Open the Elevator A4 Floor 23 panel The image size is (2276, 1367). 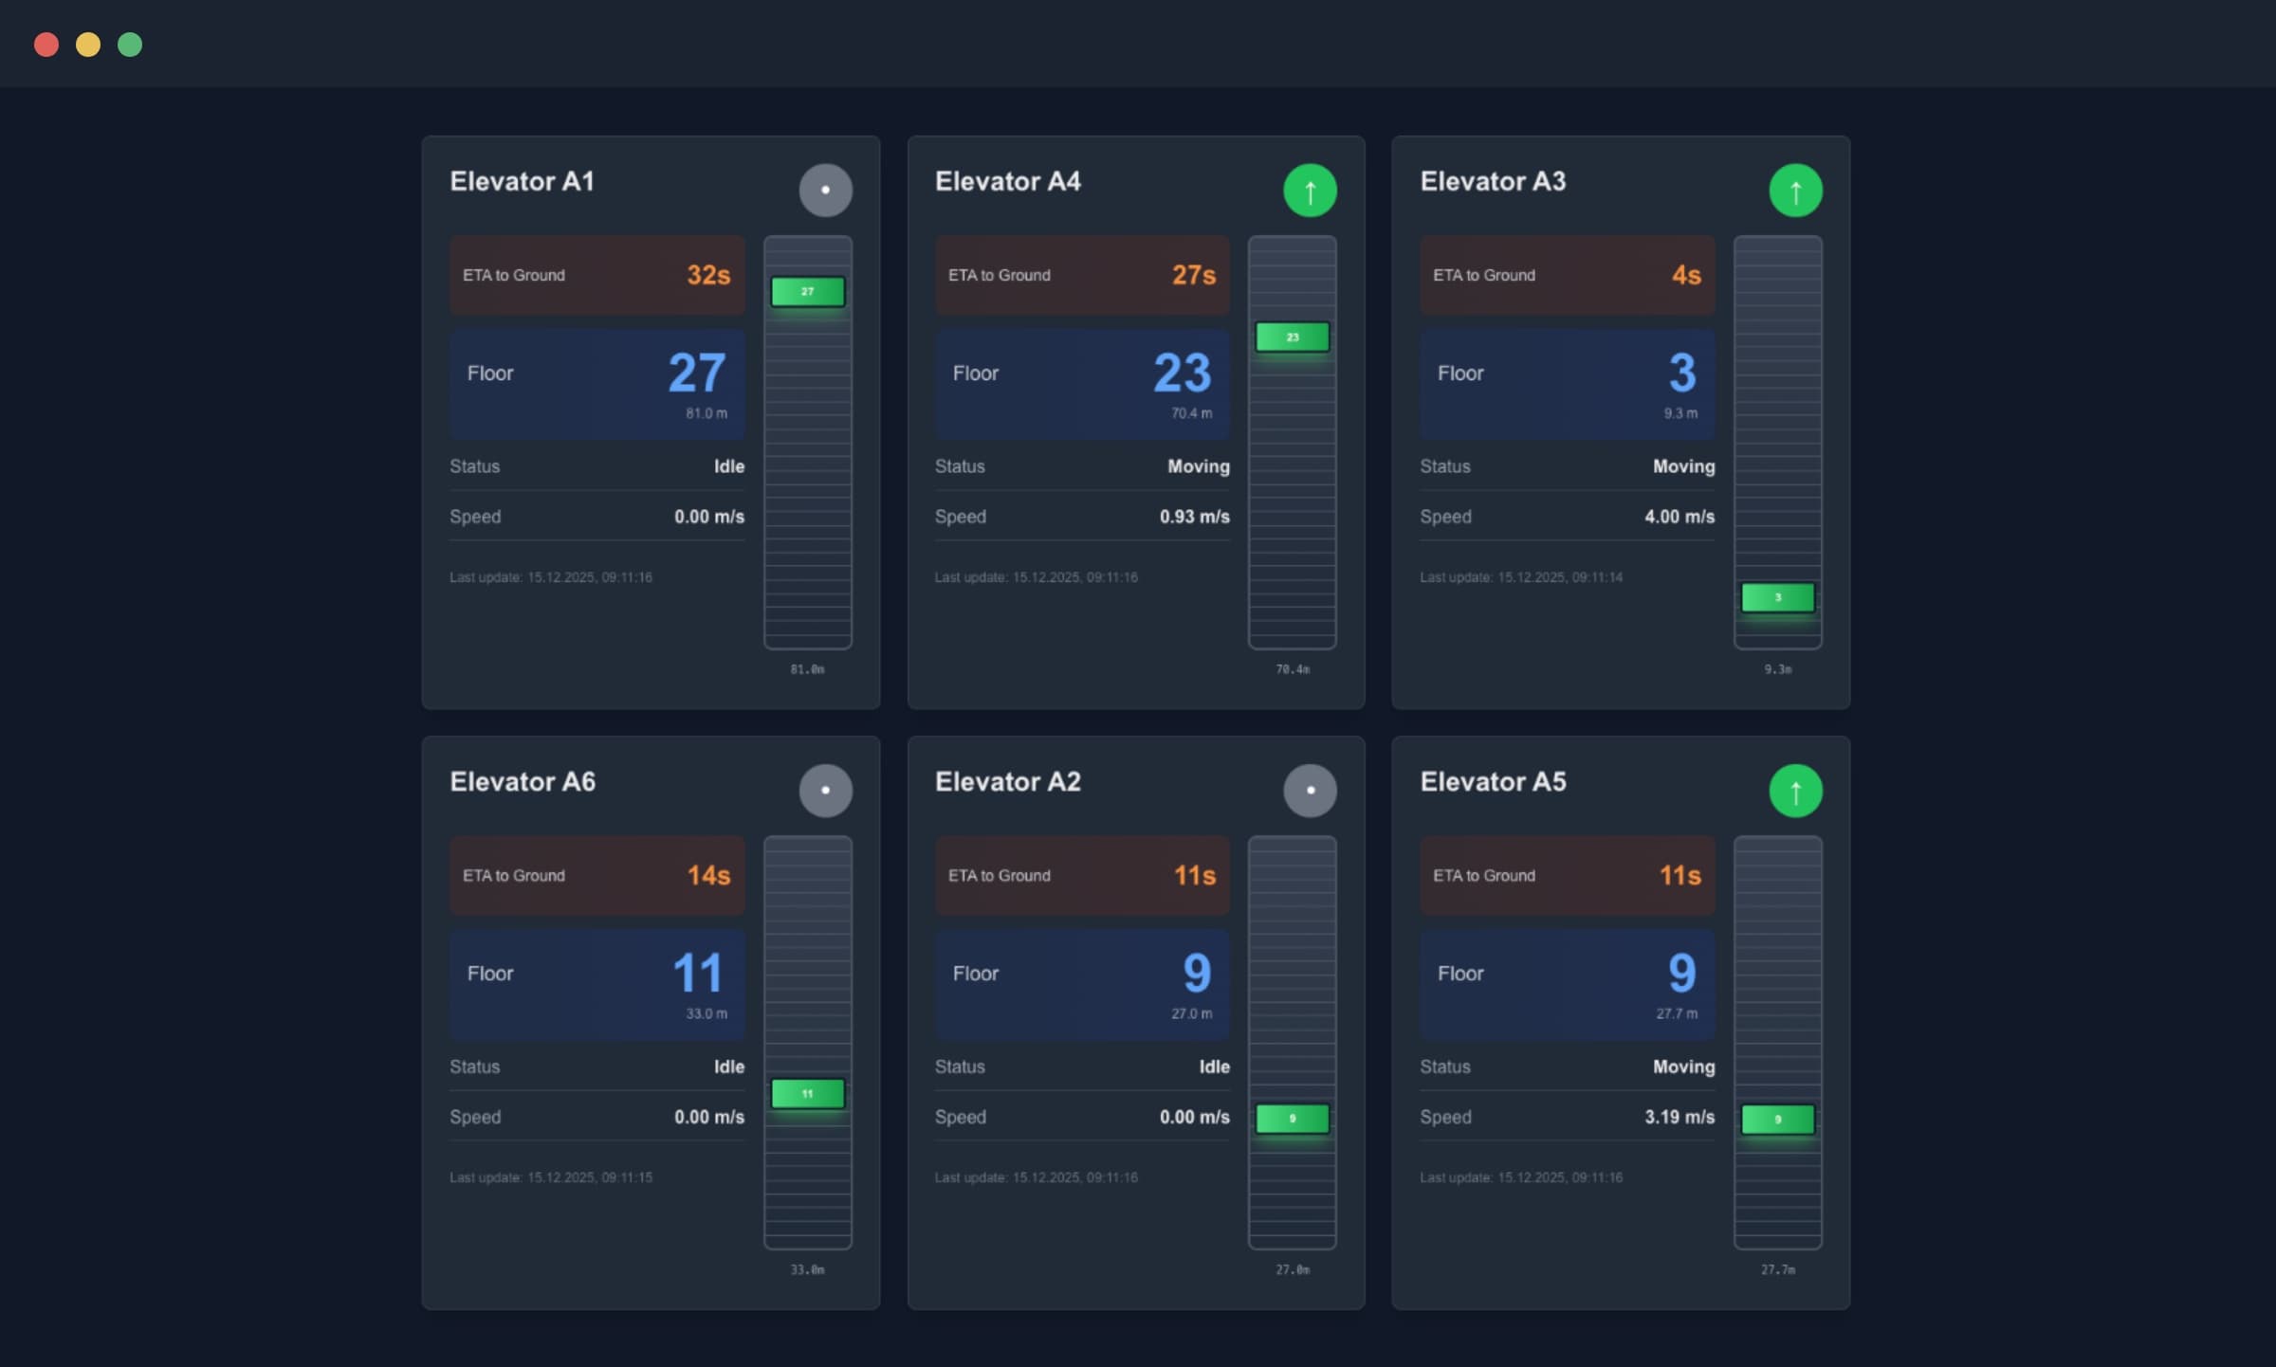pos(1082,384)
